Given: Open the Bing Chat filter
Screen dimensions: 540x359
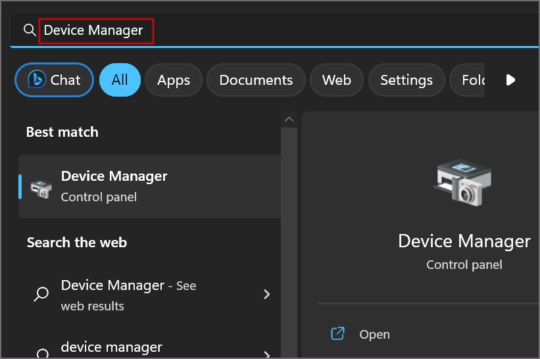Looking at the screenshot, I should [x=54, y=80].
